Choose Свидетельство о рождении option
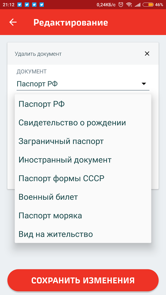This screenshot has width=166, height=295. pos(83,123)
